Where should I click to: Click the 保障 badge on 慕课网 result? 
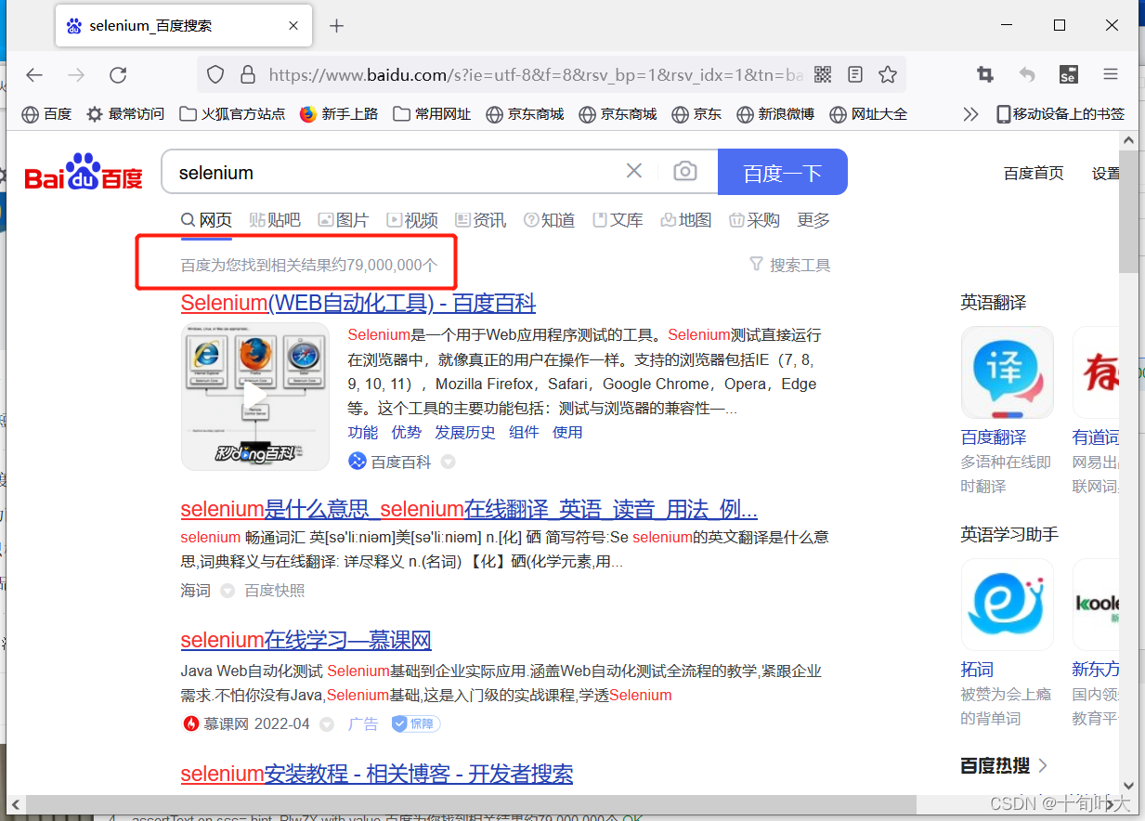tap(415, 723)
